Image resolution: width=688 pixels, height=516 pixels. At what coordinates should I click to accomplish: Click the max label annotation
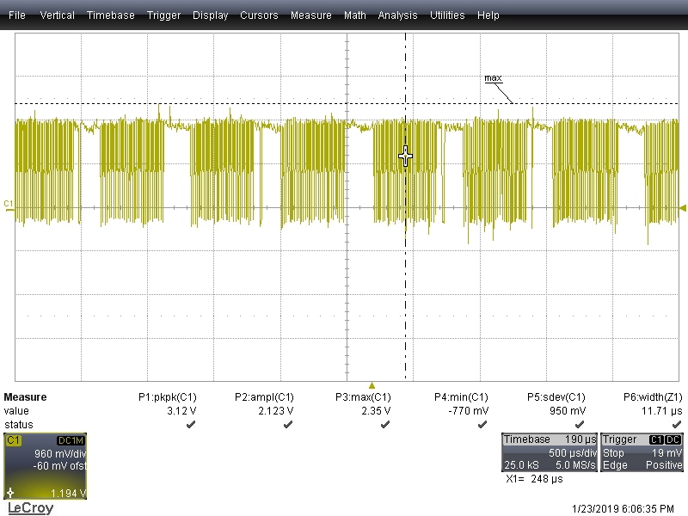click(493, 78)
